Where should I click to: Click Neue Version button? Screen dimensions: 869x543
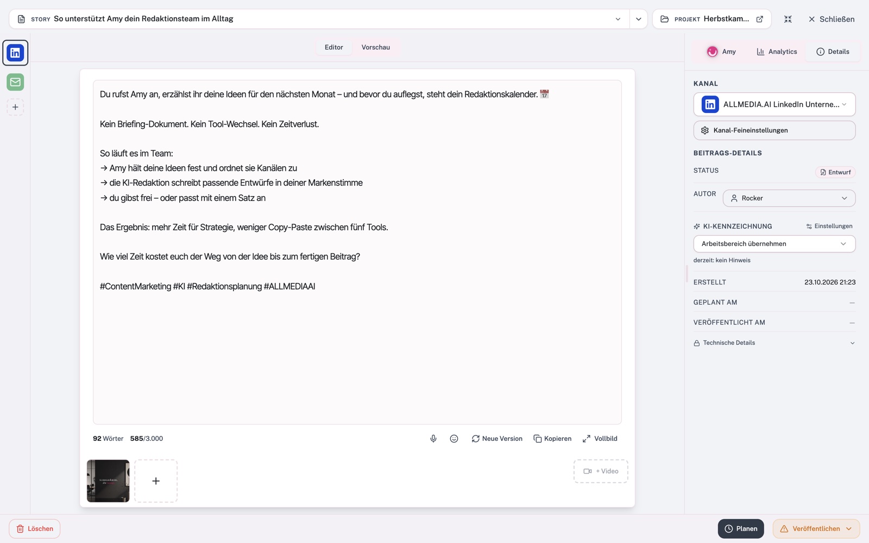497,439
